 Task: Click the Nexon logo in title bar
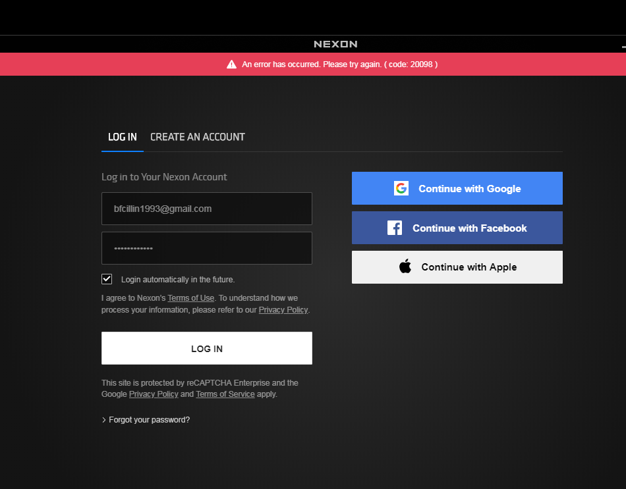coord(335,44)
